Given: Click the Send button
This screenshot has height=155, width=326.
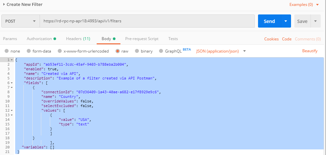Looking at the screenshot, I should point(269,21).
